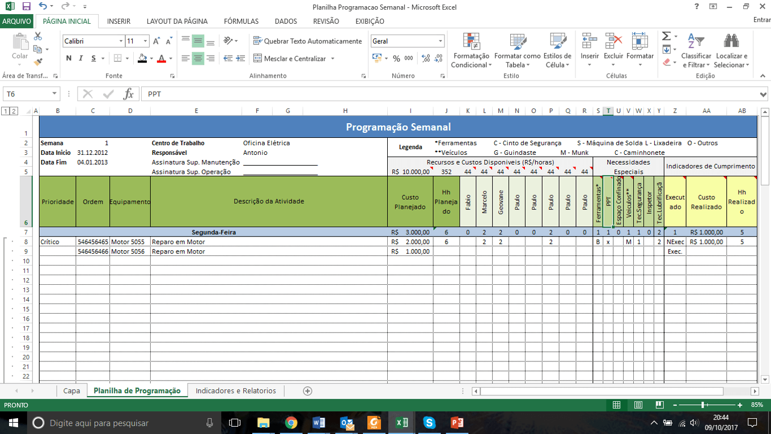This screenshot has width=771, height=434.
Task: Switch to the DADOS ribbon tab
Action: point(286,21)
